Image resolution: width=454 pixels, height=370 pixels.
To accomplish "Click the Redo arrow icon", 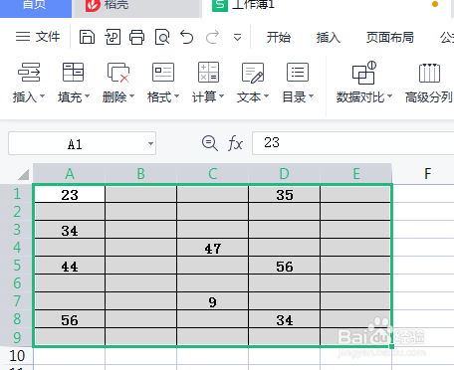I will click(x=212, y=37).
